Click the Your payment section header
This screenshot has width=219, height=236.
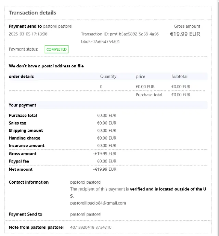point(22,105)
